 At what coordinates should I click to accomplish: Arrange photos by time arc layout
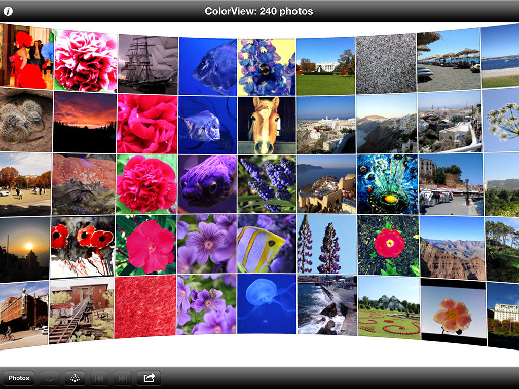pos(75,378)
